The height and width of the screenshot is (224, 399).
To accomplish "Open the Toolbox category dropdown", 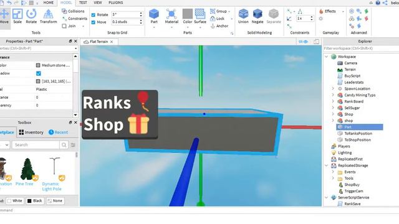I will coord(5,145).
